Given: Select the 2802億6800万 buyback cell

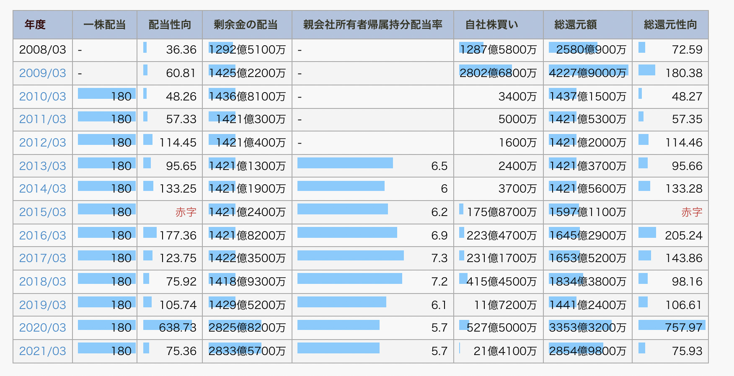Looking at the screenshot, I should pyautogui.click(x=498, y=73).
